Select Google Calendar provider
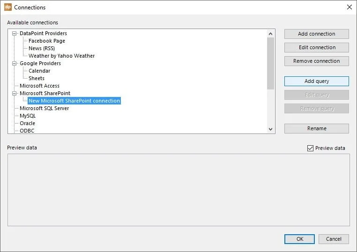The height and width of the screenshot is (252, 357). click(x=39, y=71)
